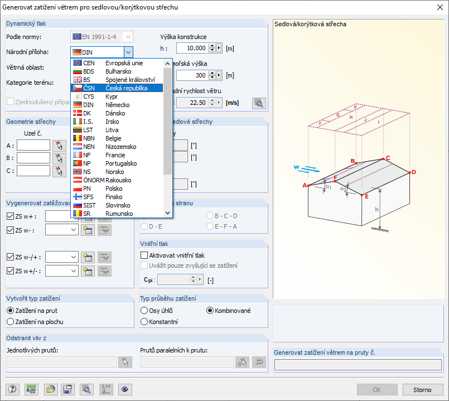Toggle ZS w+/- checkbox
449x401 pixels.
[10, 270]
